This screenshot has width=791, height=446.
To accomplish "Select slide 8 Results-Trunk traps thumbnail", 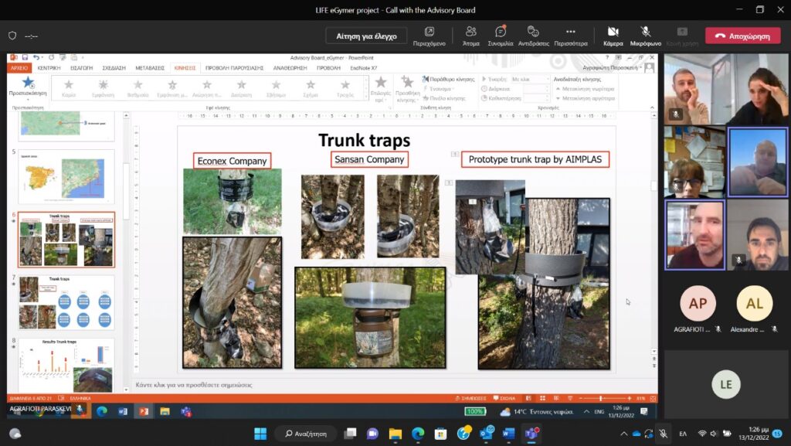I will coord(66,365).
